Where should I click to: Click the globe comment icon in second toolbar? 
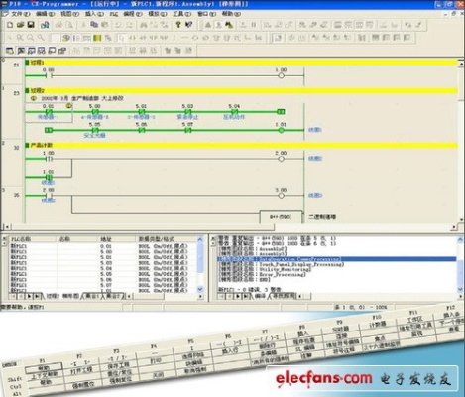(66, 38)
